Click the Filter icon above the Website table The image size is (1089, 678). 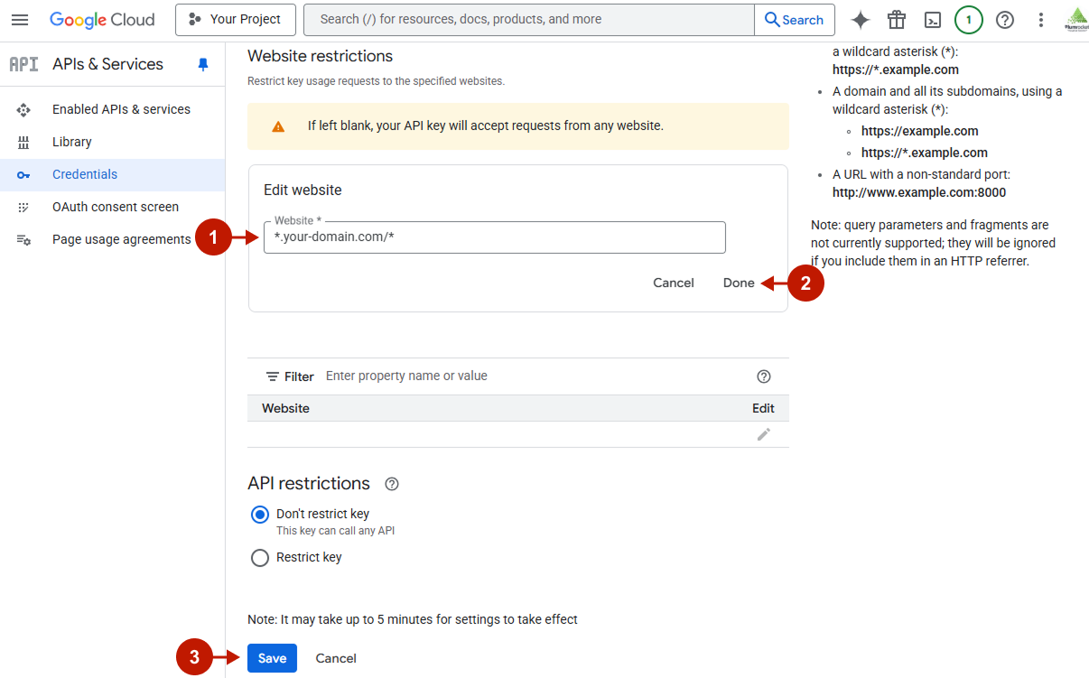pyautogui.click(x=272, y=376)
